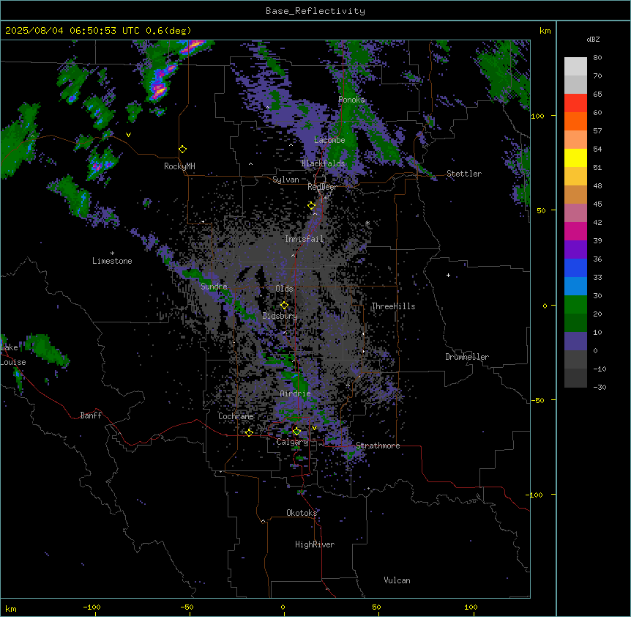Select the RockyMH label

click(x=179, y=166)
